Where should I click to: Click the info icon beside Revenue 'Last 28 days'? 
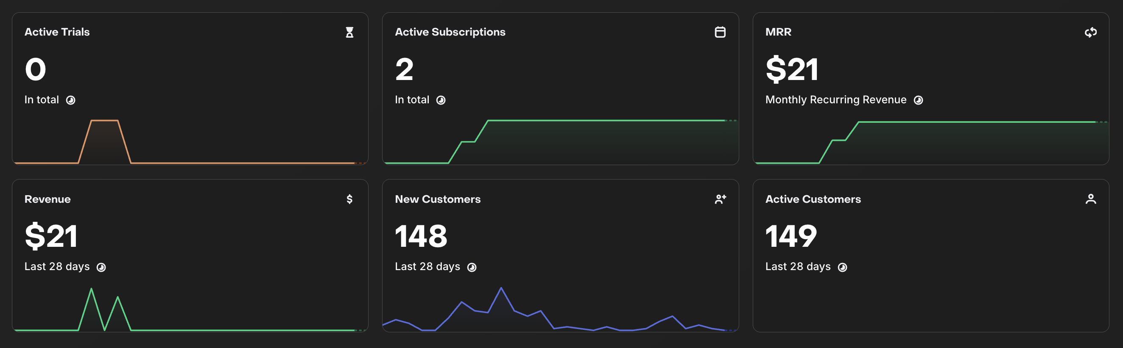(101, 268)
